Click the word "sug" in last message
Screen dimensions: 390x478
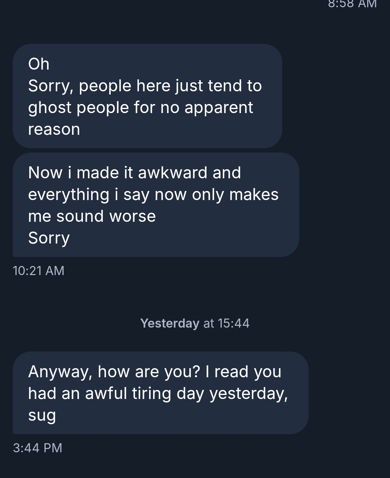pos(42,415)
